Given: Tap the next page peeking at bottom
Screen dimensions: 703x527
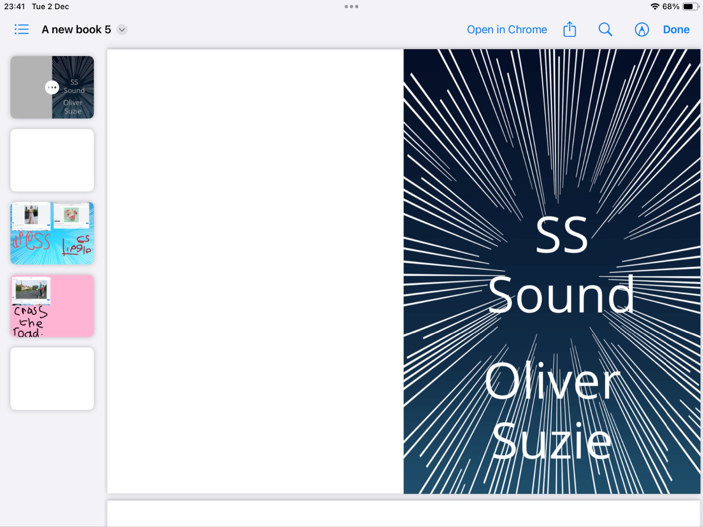Looking at the screenshot, I should click(403, 514).
